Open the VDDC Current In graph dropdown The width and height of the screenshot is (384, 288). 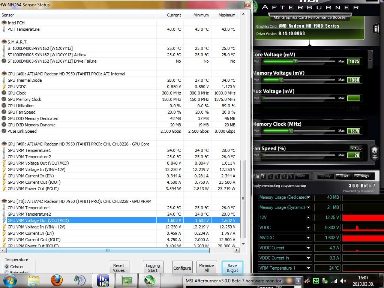[x=308, y=258]
